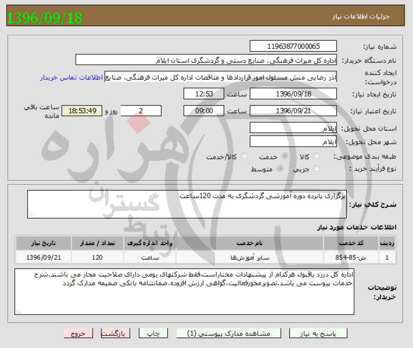
Task: Click resize grip of شرح کلی نیاز box
Action: point(31,215)
